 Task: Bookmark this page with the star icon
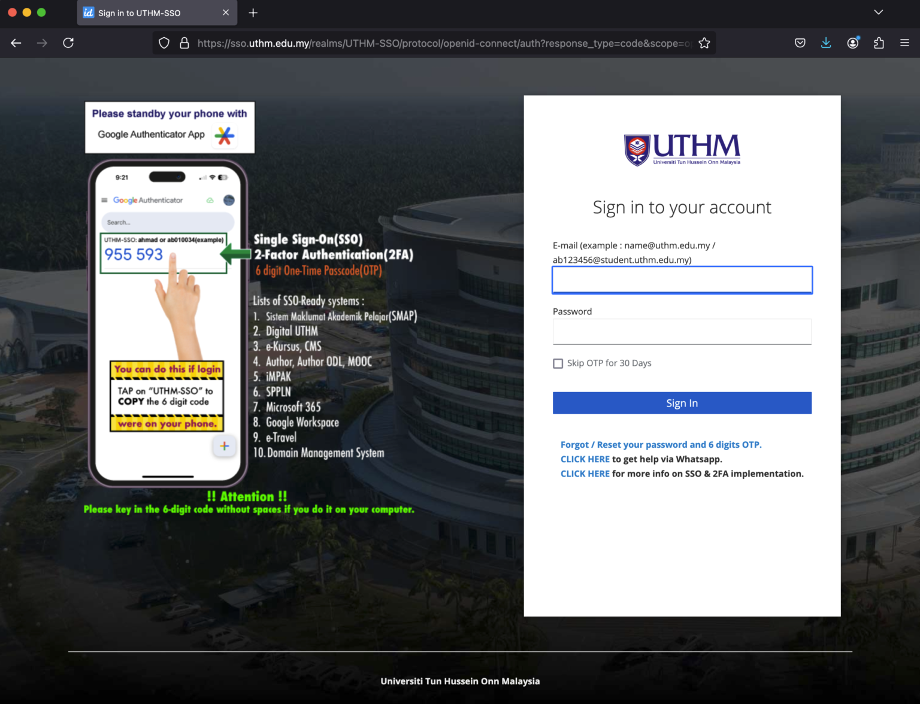(703, 43)
